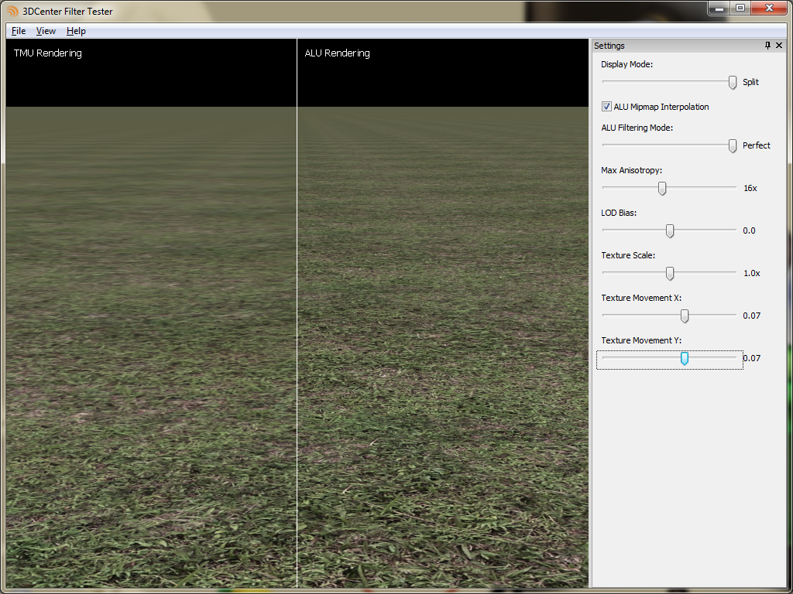
Task: Click the Split display mode value
Action: [750, 82]
